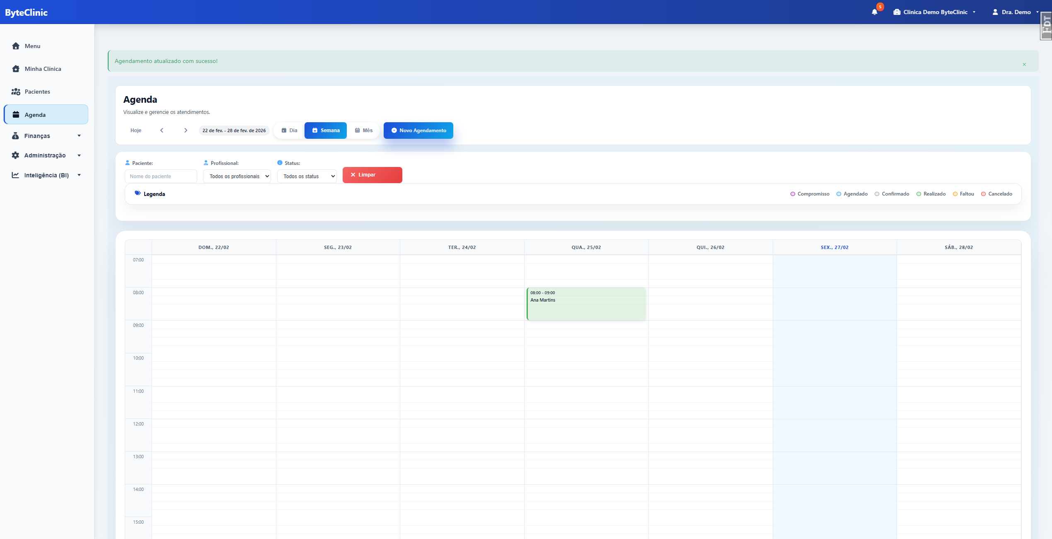Open the Dra. Demo user menu
The width and height of the screenshot is (1052, 539).
pos(1015,12)
